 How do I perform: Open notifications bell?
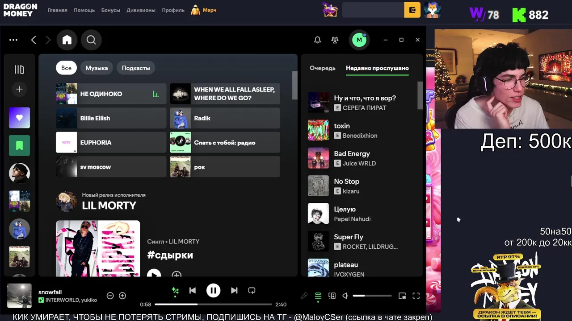pos(317,40)
